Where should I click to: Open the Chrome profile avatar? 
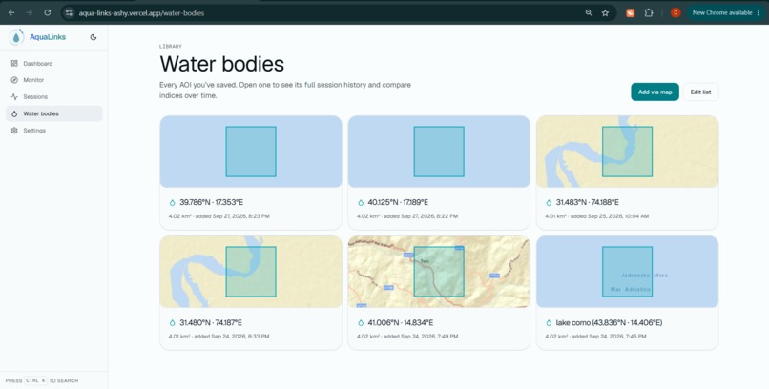675,12
